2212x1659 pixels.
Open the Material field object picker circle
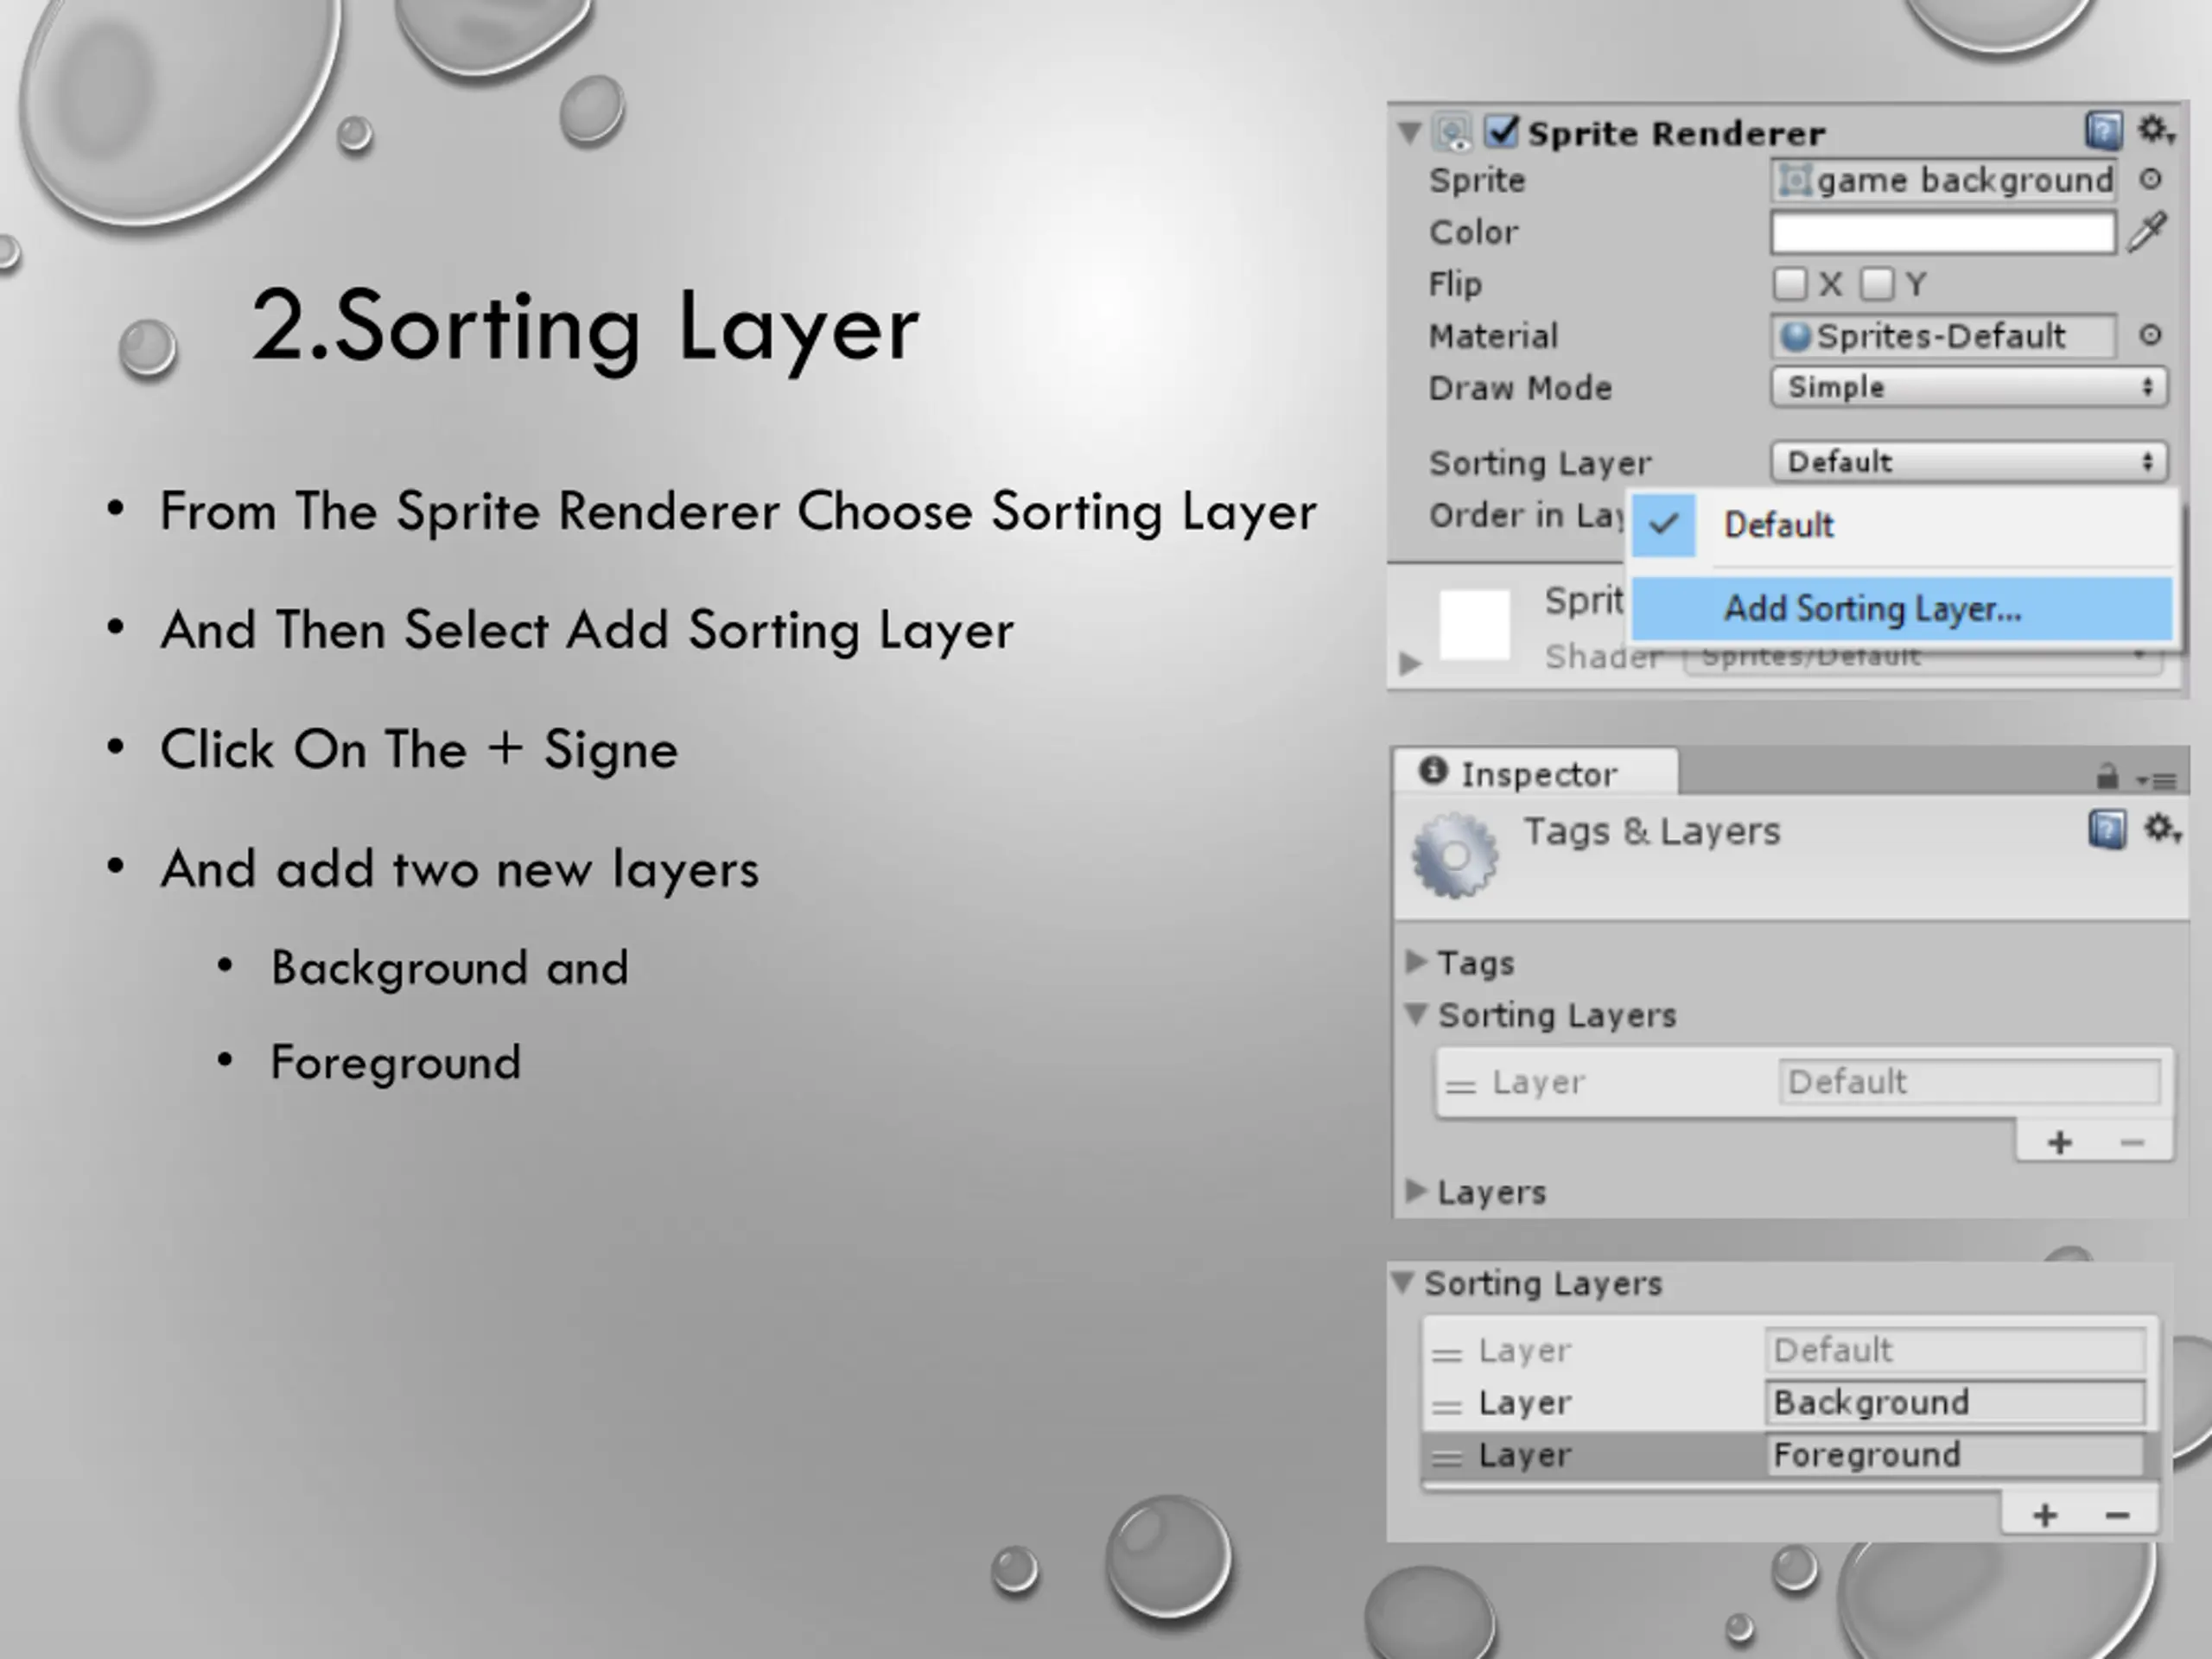tap(2150, 335)
